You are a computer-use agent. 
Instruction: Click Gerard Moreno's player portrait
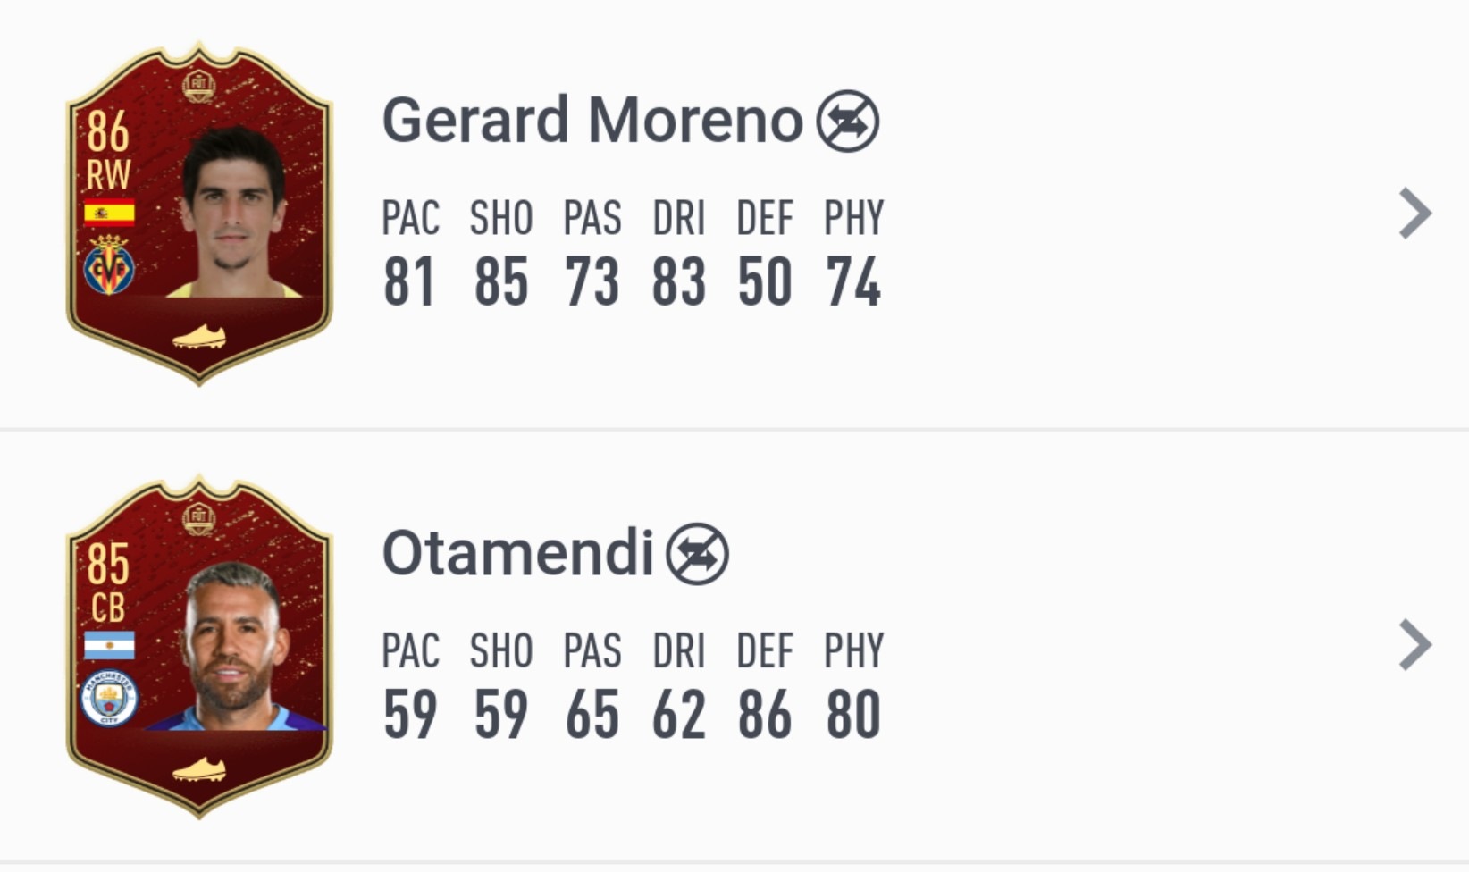235,213
